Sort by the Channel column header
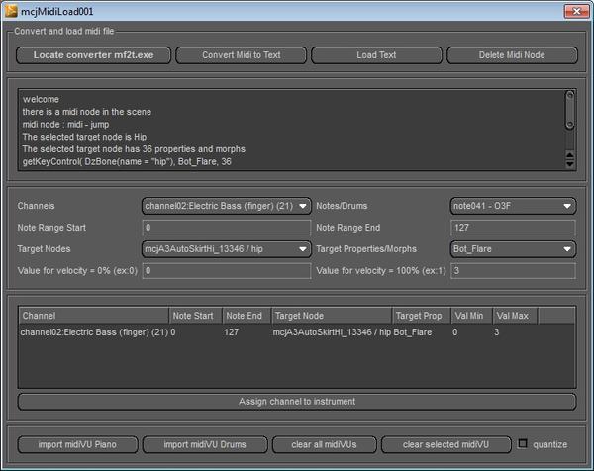This screenshot has height=471, width=594. [94, 316]
